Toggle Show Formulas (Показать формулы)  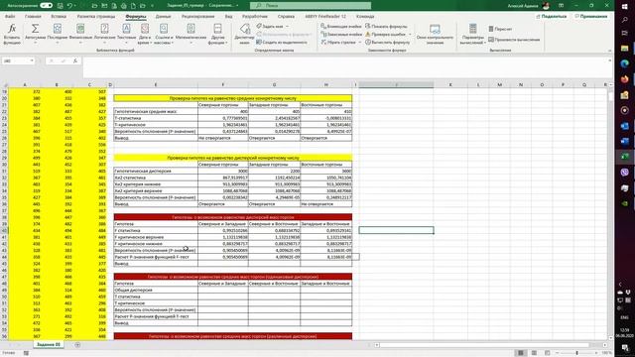pos(386,27)
